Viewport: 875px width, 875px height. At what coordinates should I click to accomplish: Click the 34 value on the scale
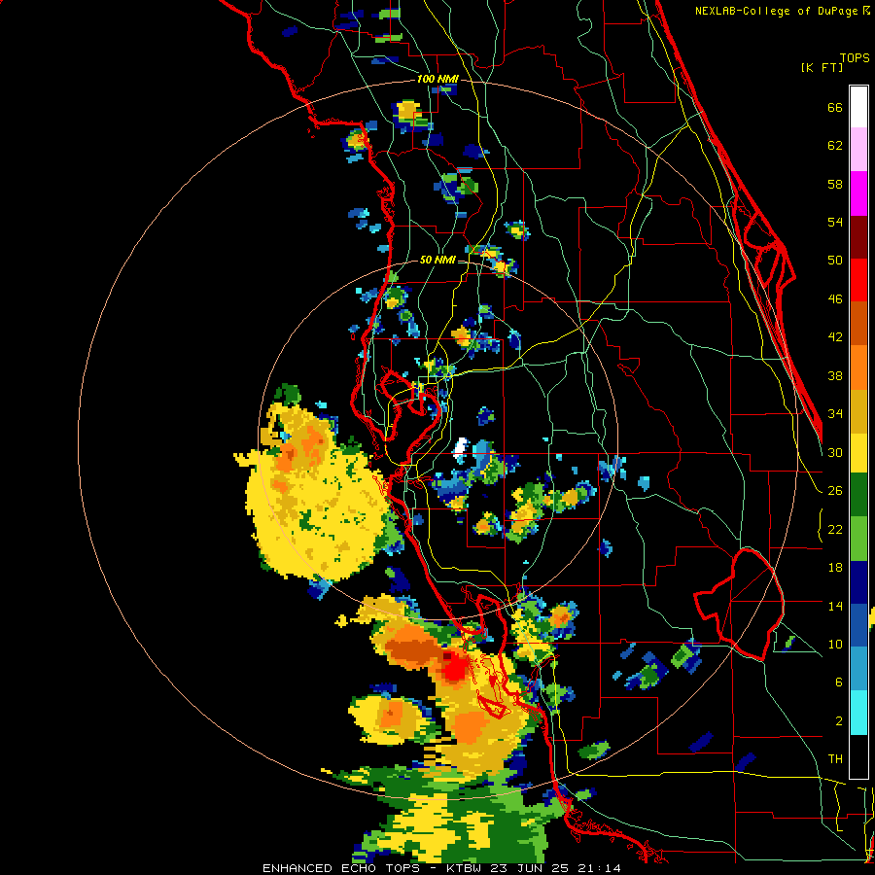[835, 414]
